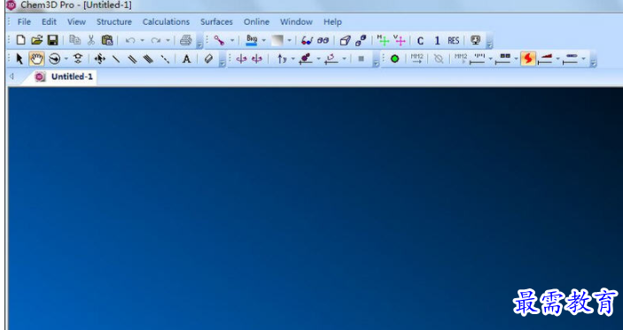Toggle depth fading cubes icon

pyautogui.click(x=361, y=40)
